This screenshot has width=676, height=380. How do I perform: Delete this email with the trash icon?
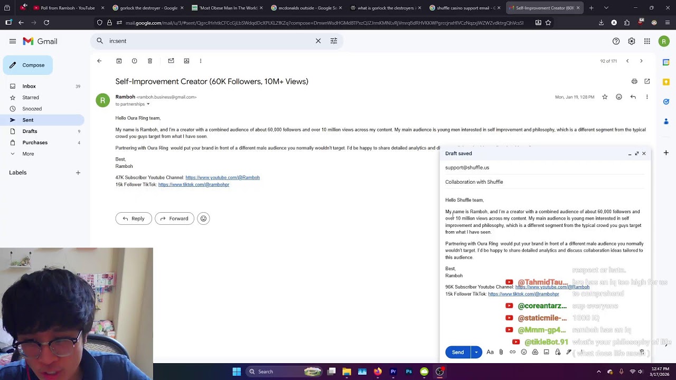point(150,61)
